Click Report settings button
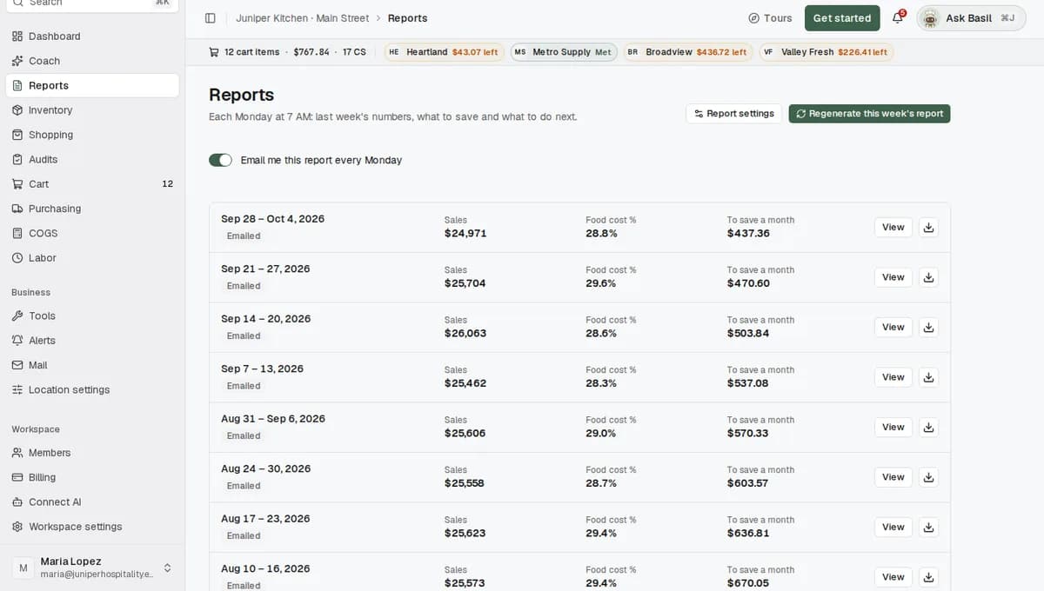The image size is (1044, 591). (x=733, y=114)
